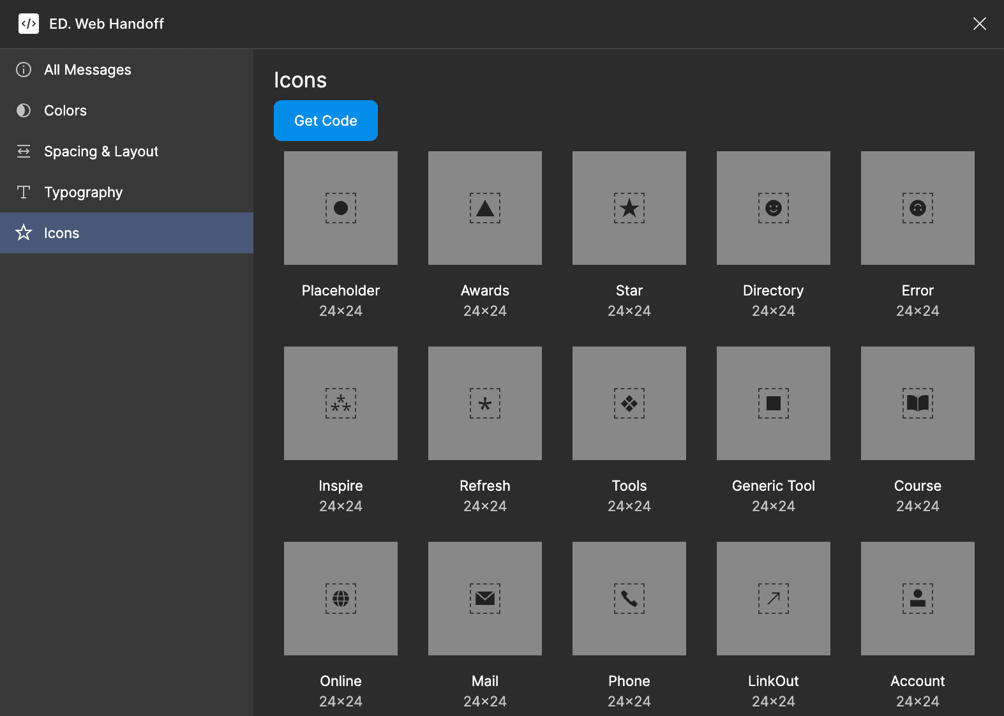The width and height of the screenshot is (1004, 716).
Task: Choose the LinkOut arrow icon tile
Action: click(774, 599)
